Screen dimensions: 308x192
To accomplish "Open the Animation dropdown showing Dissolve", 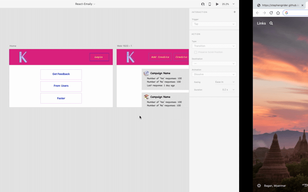I will pyautogui.click(x=214, y=74).
